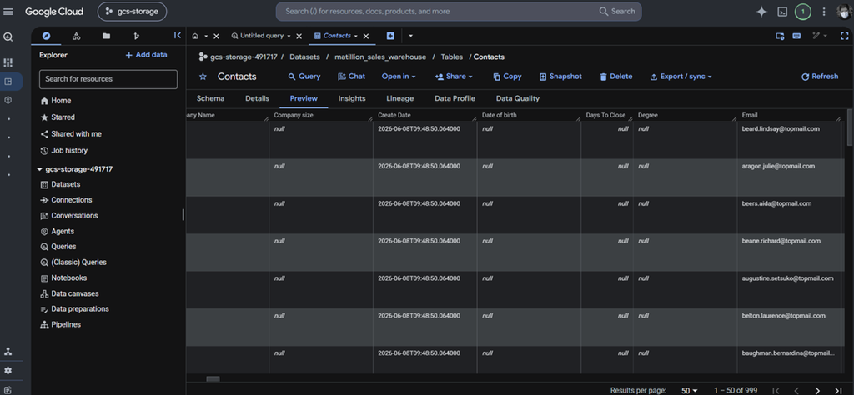
Task: Open the dashboard icon in left rail
Action: pyautogui.click(x=8, y=62)
